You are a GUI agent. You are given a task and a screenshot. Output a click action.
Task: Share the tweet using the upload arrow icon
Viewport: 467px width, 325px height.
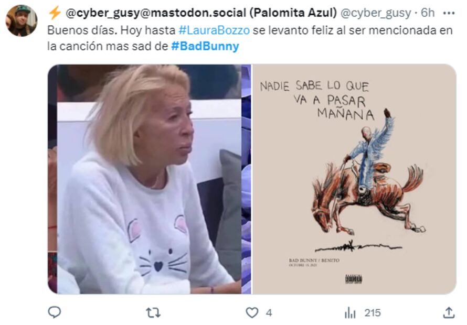point(448,312)
